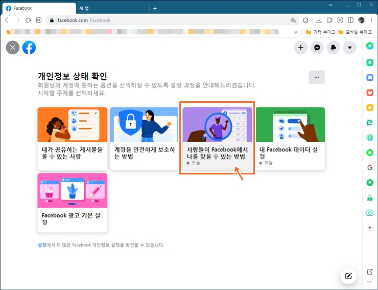This screenshot has height=290, width=378.
Task: Open the green owl sidebar icon
Action: (369, 198)
